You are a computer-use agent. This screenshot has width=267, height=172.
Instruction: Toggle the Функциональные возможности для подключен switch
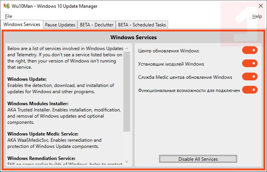point(249,90)
